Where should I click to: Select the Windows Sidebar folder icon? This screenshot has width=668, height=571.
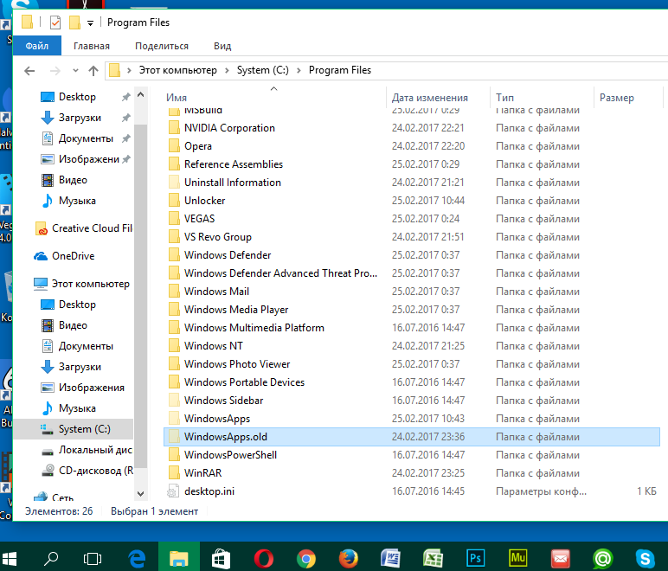[174, 401]
